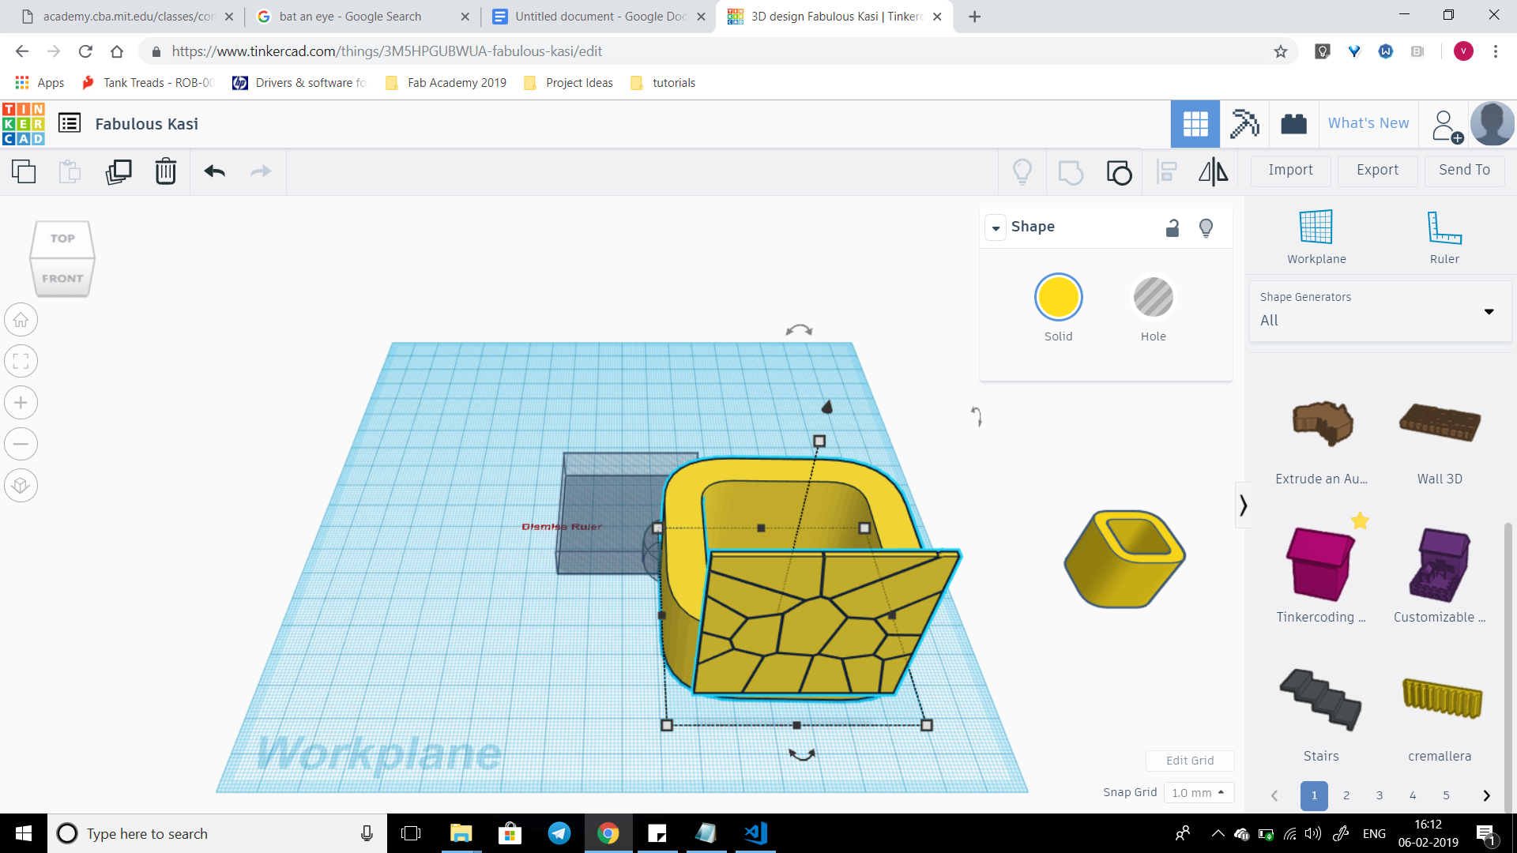1517x853 pixels.
Task: Click the Undo arrow
Action: pyautogui.click(x=215, y=171)
